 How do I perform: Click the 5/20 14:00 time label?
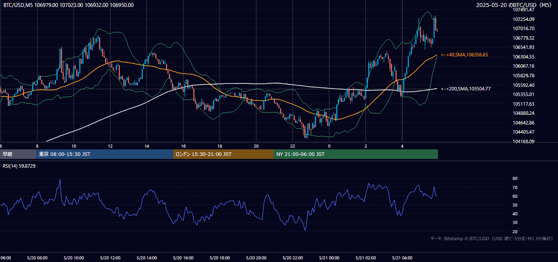(x=147, y=258)
